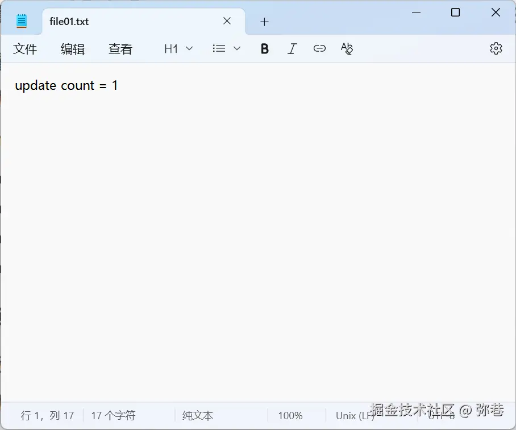Open the list style dropdown
This screenshot has height=430, width=516.
[226, 49]
